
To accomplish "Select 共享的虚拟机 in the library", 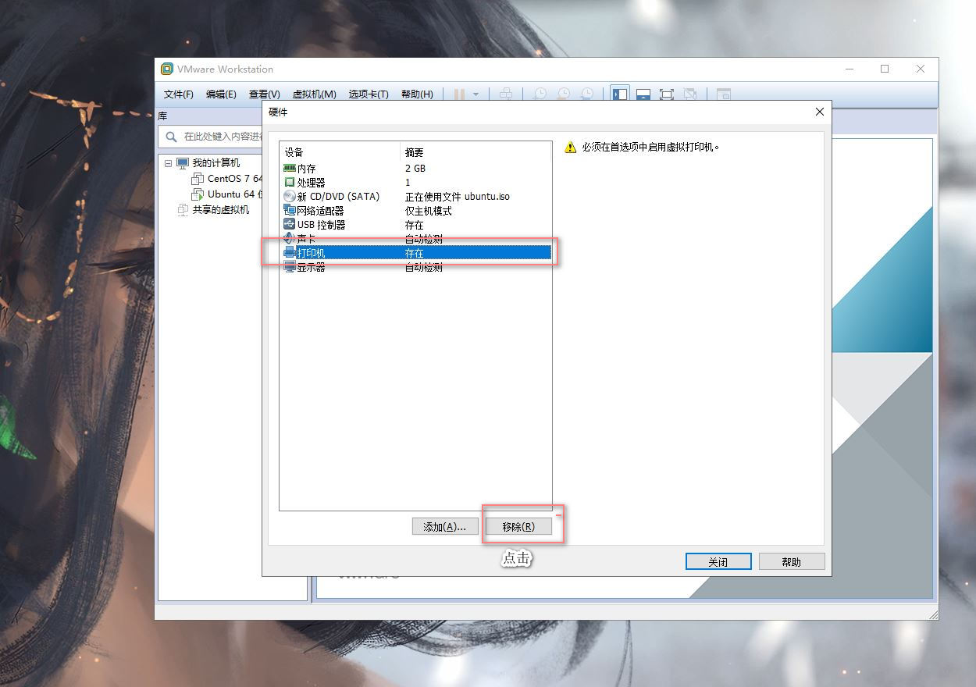I will [221, 210].
